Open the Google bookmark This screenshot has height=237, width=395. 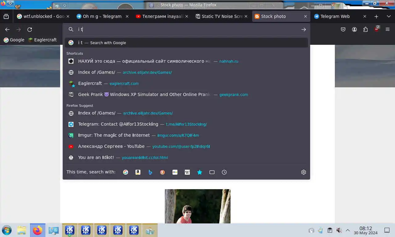[14, 40]
